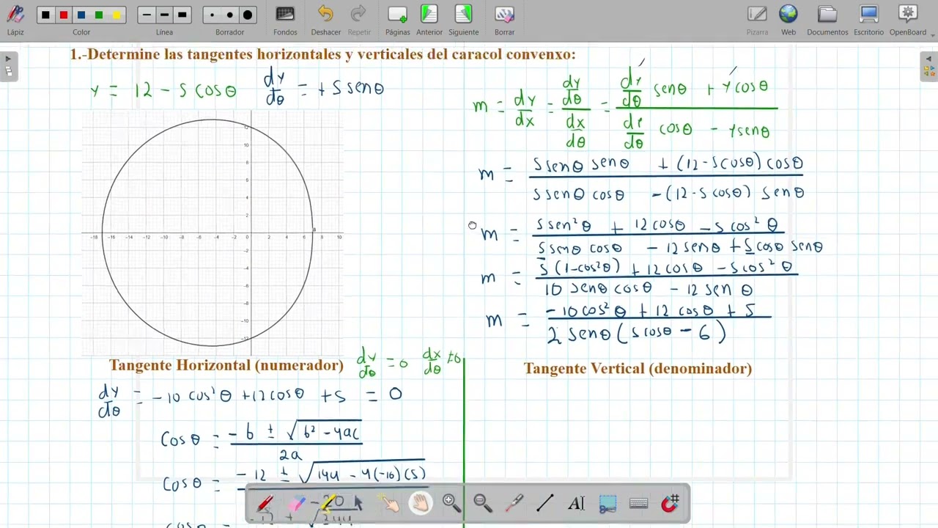Open the OpenBoard menu
The height and width of the screenshot is (528, 938).
pyautogui.click(x=909, y=20)
